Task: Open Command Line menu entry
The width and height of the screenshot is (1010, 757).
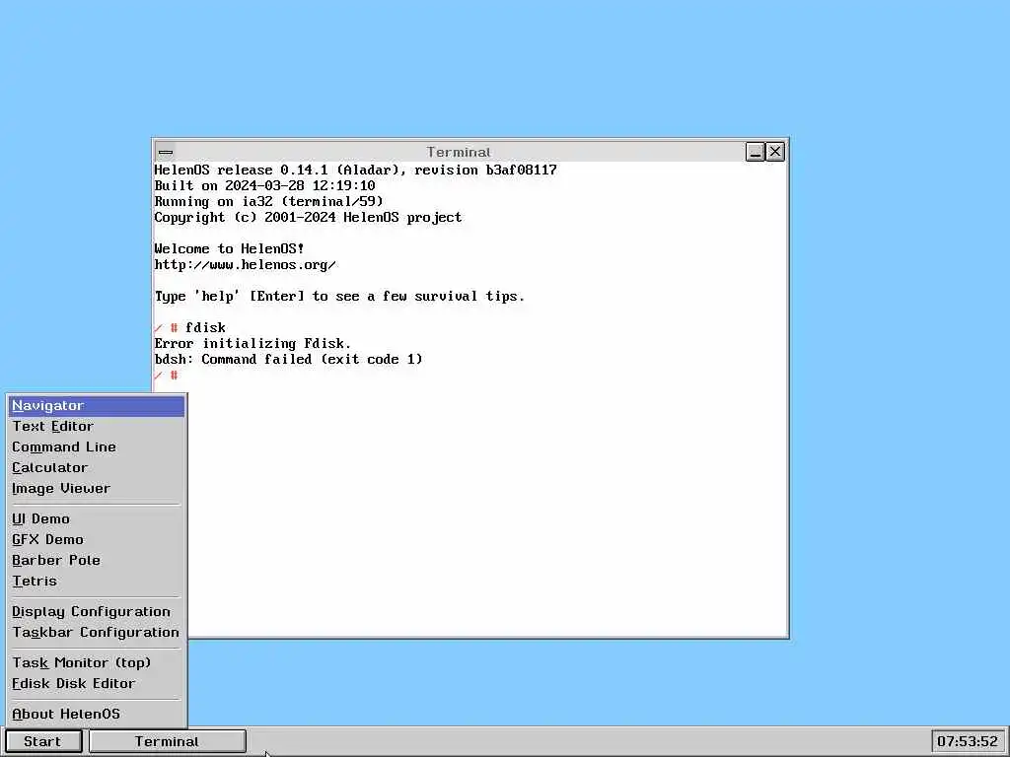Action: 97,447
